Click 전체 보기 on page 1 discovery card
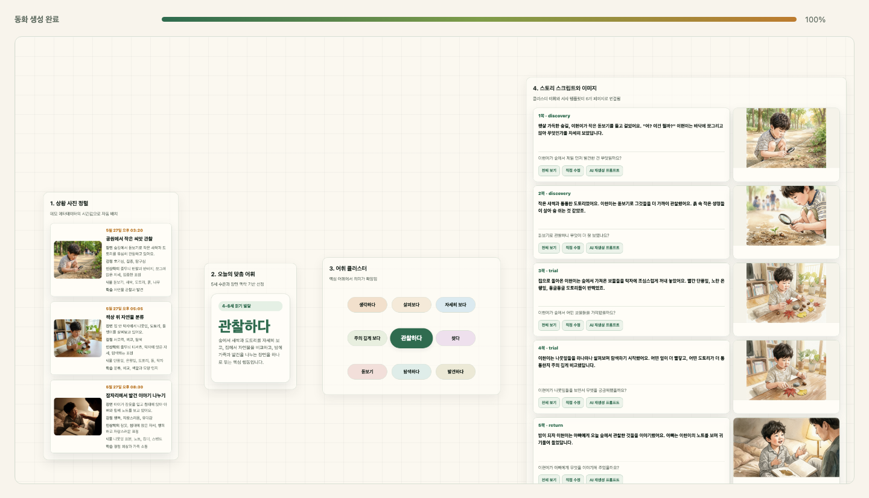 (x=549, y=171)
